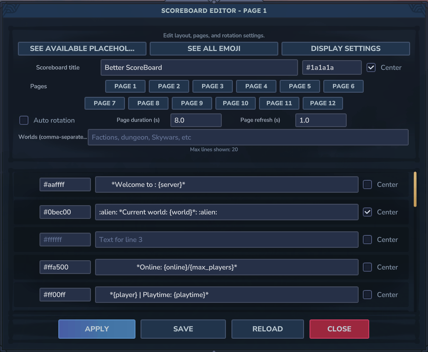428x352 pixels.
Task: Uncheck Center for the scoreboard title
Action: tap(371, 67)
